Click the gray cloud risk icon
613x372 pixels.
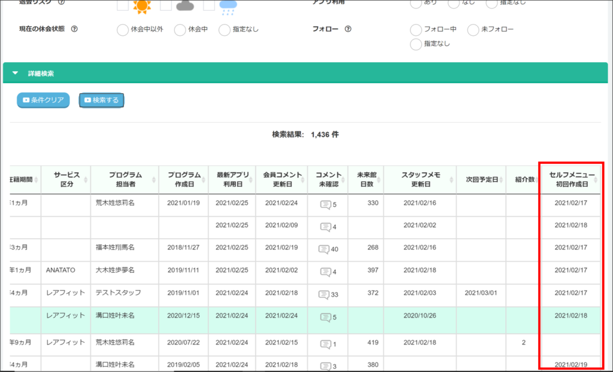[x=186, y=6]
